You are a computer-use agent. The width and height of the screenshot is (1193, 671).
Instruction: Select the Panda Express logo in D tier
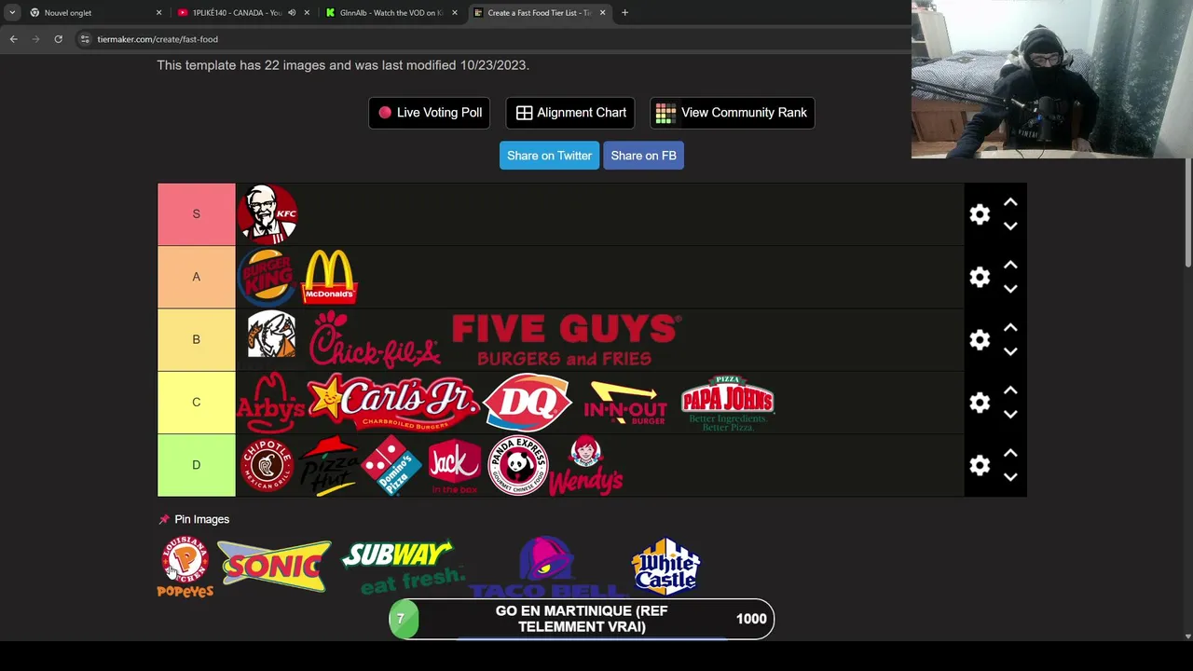coord(518,465)
